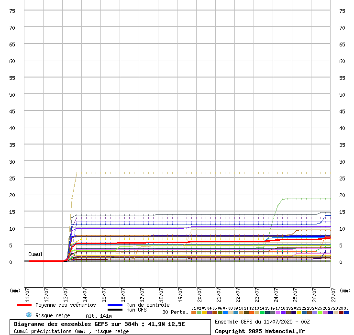Select perturbation 03 yellow swatch

tap(204, 313)
